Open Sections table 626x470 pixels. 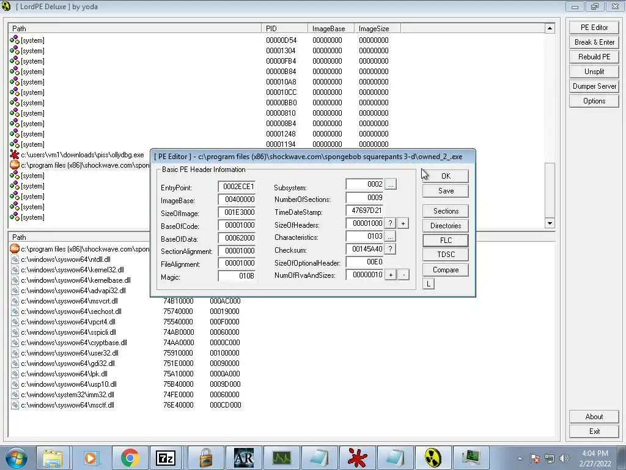click(446, 211)
